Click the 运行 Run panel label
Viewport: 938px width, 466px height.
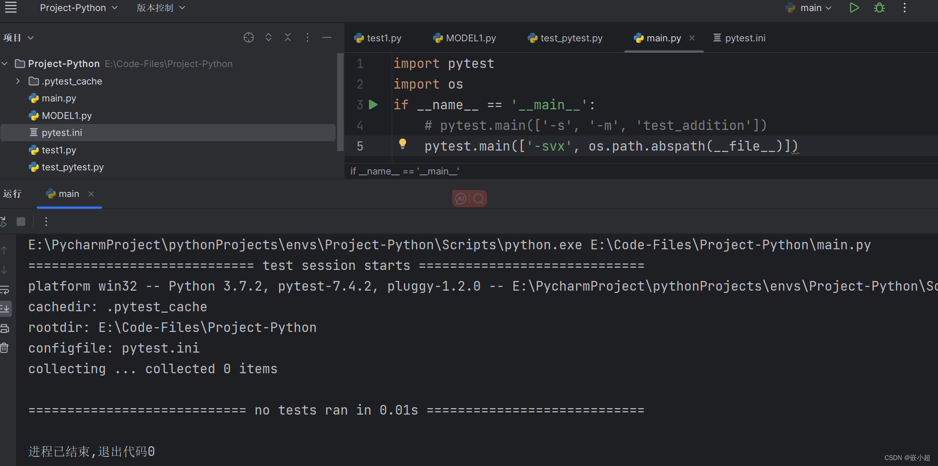point(12,194)
